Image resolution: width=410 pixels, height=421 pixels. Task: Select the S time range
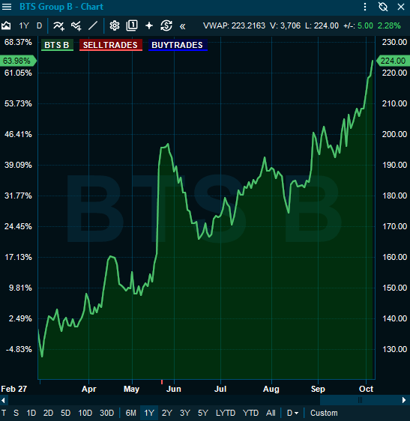16,413
